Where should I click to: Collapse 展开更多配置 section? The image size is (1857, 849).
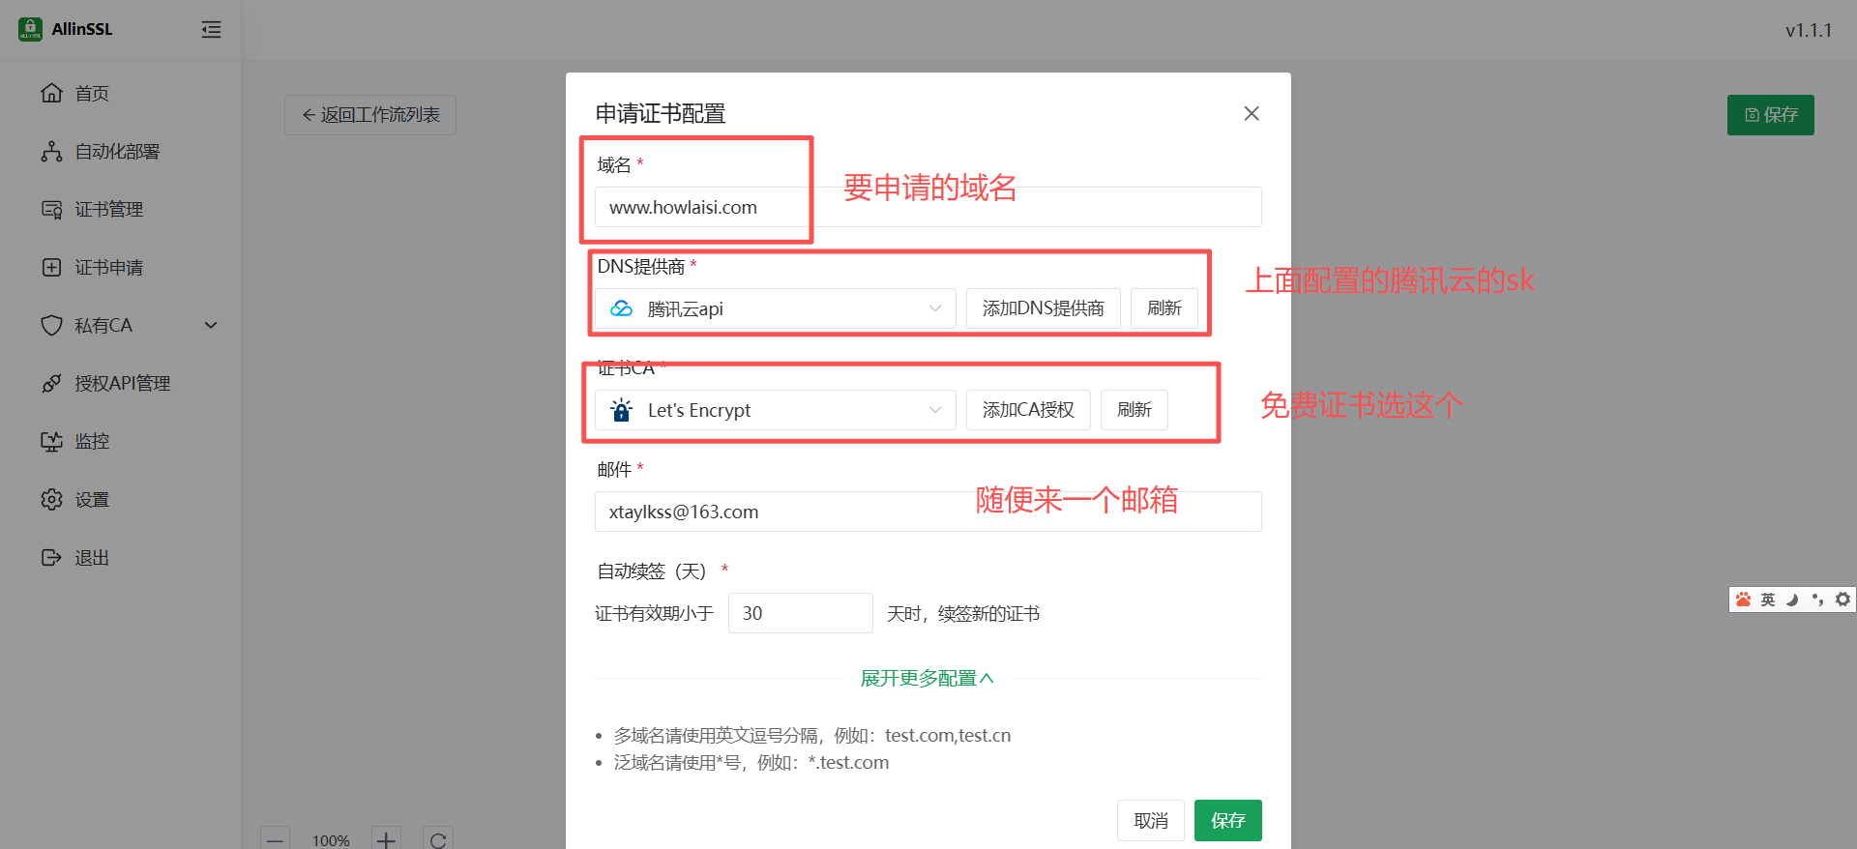(x=927, y=678)
